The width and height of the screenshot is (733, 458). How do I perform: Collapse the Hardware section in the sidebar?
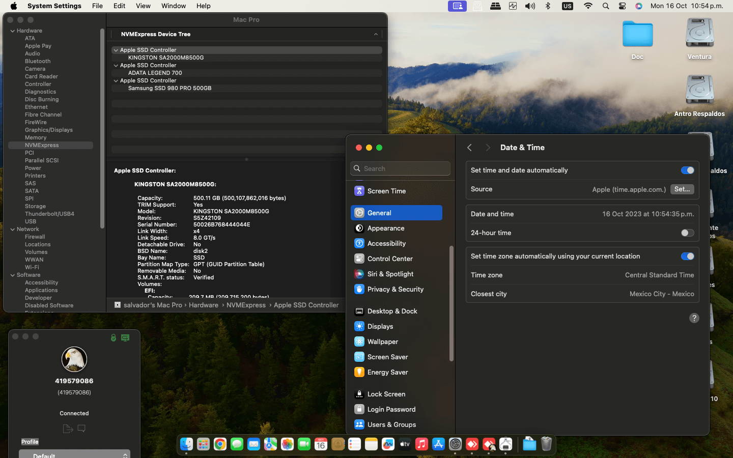point(13,31)
